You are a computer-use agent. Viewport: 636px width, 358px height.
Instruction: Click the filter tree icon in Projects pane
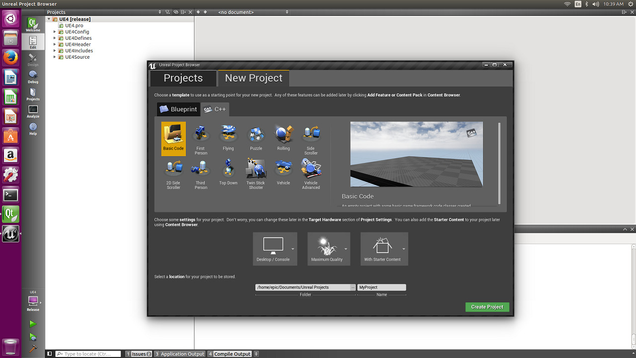(x=167, y=12)
